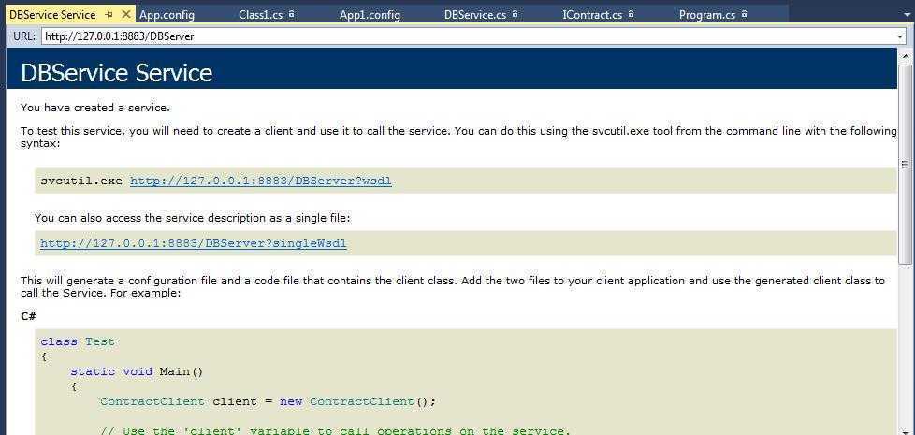Close the DBService Service tab
The height and width of the screenshot is (435, 915).
click(126, 15)
